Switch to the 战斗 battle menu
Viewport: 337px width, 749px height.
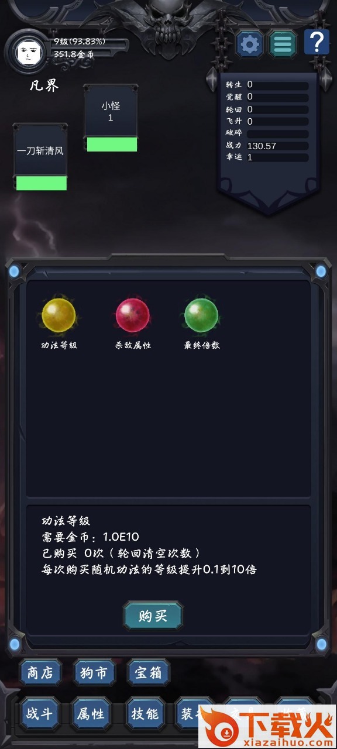pos(40,713)
